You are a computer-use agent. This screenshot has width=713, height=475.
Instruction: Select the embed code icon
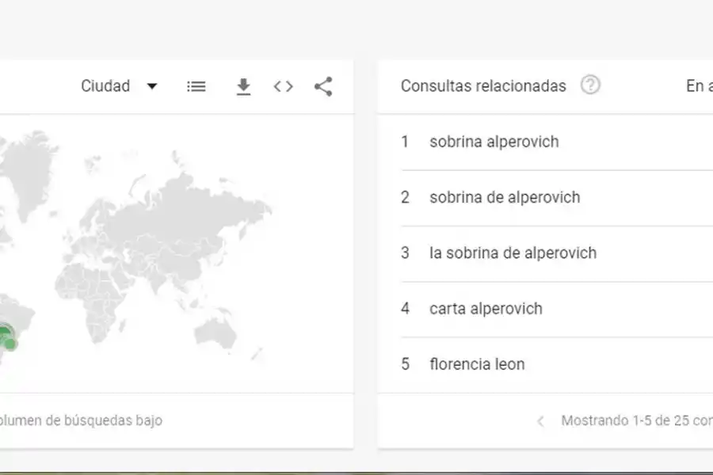pyautogui.click(x=283, y=85)
